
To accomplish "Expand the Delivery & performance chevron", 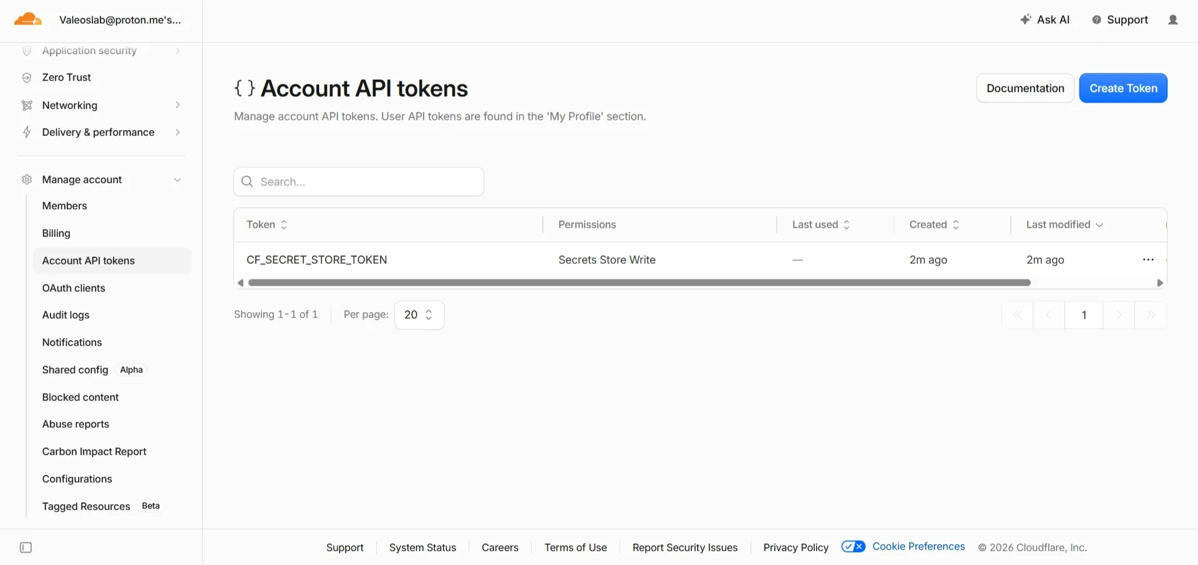I will point(178,132).
